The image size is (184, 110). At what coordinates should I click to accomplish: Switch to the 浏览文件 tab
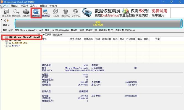58,35
